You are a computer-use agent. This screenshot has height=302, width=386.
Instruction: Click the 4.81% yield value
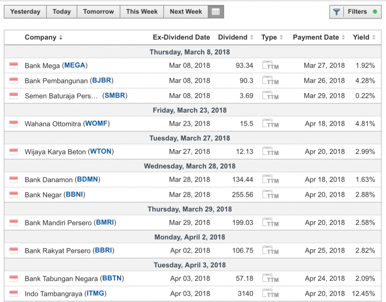(365, 124)
